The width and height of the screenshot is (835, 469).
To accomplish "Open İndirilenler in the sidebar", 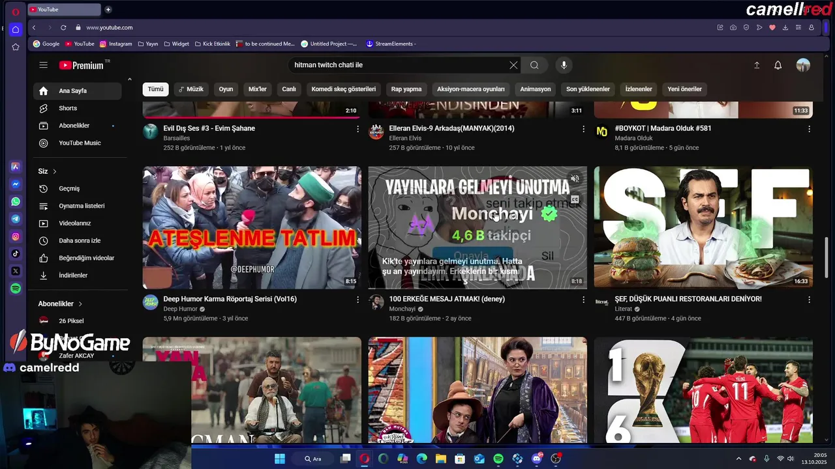I will click(x=78, y=275).
